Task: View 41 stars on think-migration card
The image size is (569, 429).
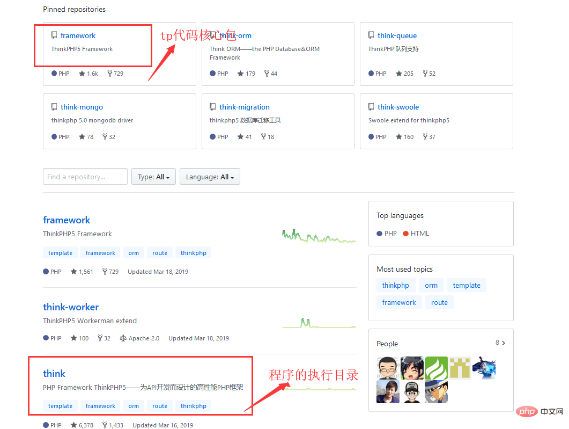Action: (245, 137)
